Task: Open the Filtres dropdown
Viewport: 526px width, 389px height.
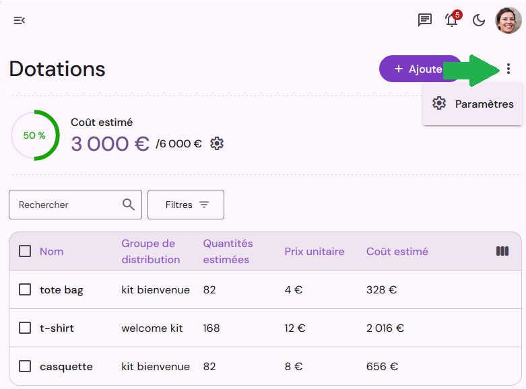Action: (x=186, y=205)
